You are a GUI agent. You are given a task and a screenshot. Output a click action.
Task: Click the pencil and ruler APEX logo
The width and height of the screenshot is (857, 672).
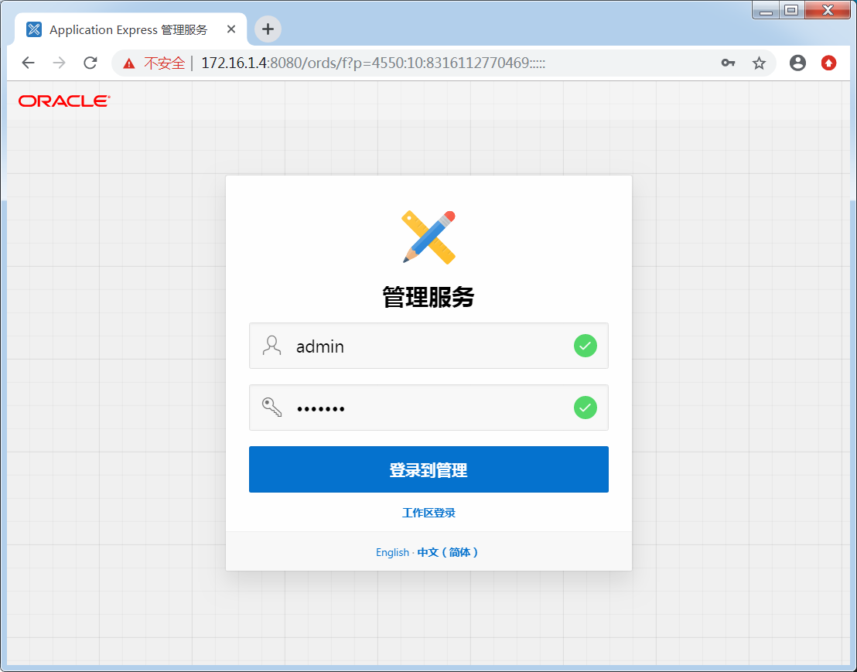[x=428, y=237]
